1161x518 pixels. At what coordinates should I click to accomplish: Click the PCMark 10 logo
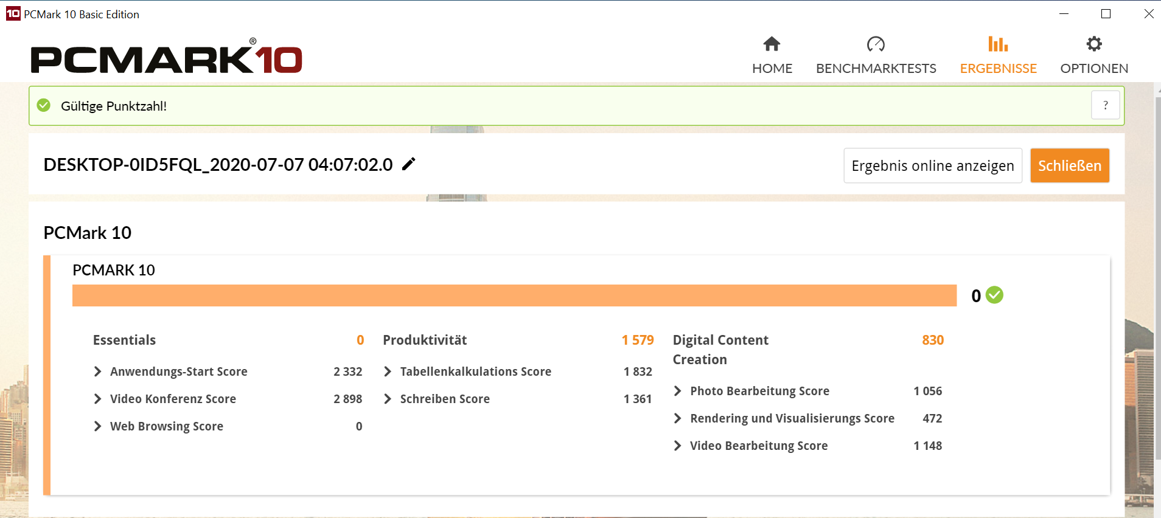pyautogui.click(x=166, y=57)
